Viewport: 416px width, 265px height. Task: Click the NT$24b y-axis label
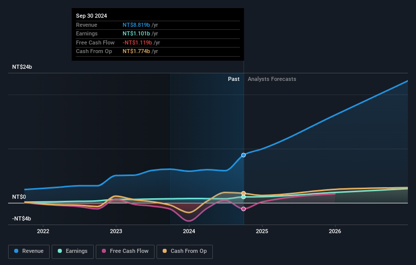tap(22, 67)
